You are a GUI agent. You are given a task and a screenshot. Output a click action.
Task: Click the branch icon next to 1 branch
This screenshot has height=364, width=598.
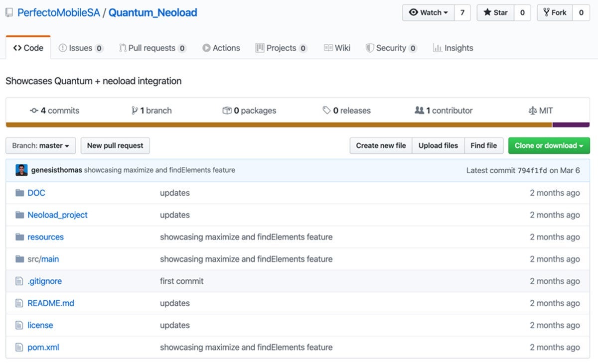point(135,111)
